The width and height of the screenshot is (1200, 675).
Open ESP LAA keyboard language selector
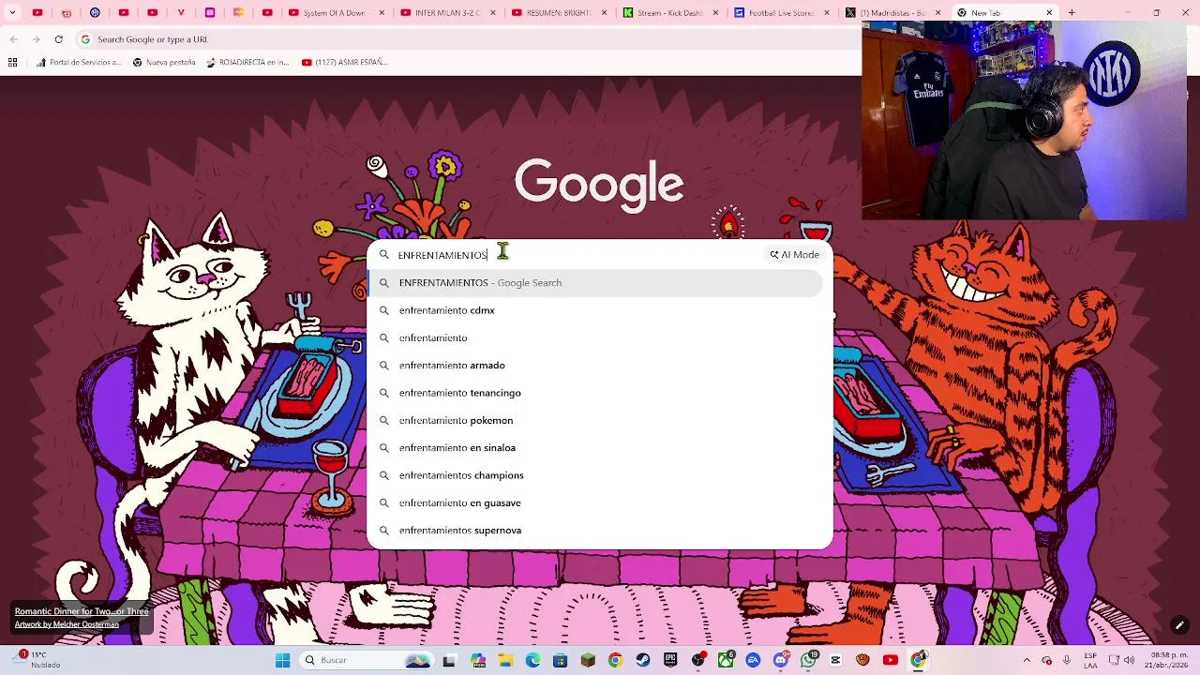click(1090, 660)
